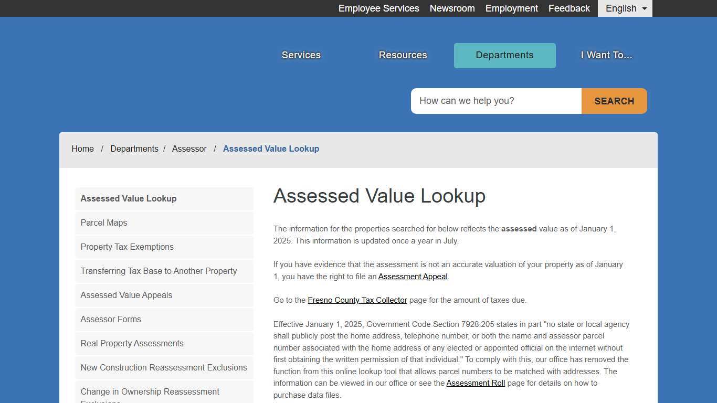The image size is (717, 403).
Task: Click the SEARCH button
Action: [614, 101]
